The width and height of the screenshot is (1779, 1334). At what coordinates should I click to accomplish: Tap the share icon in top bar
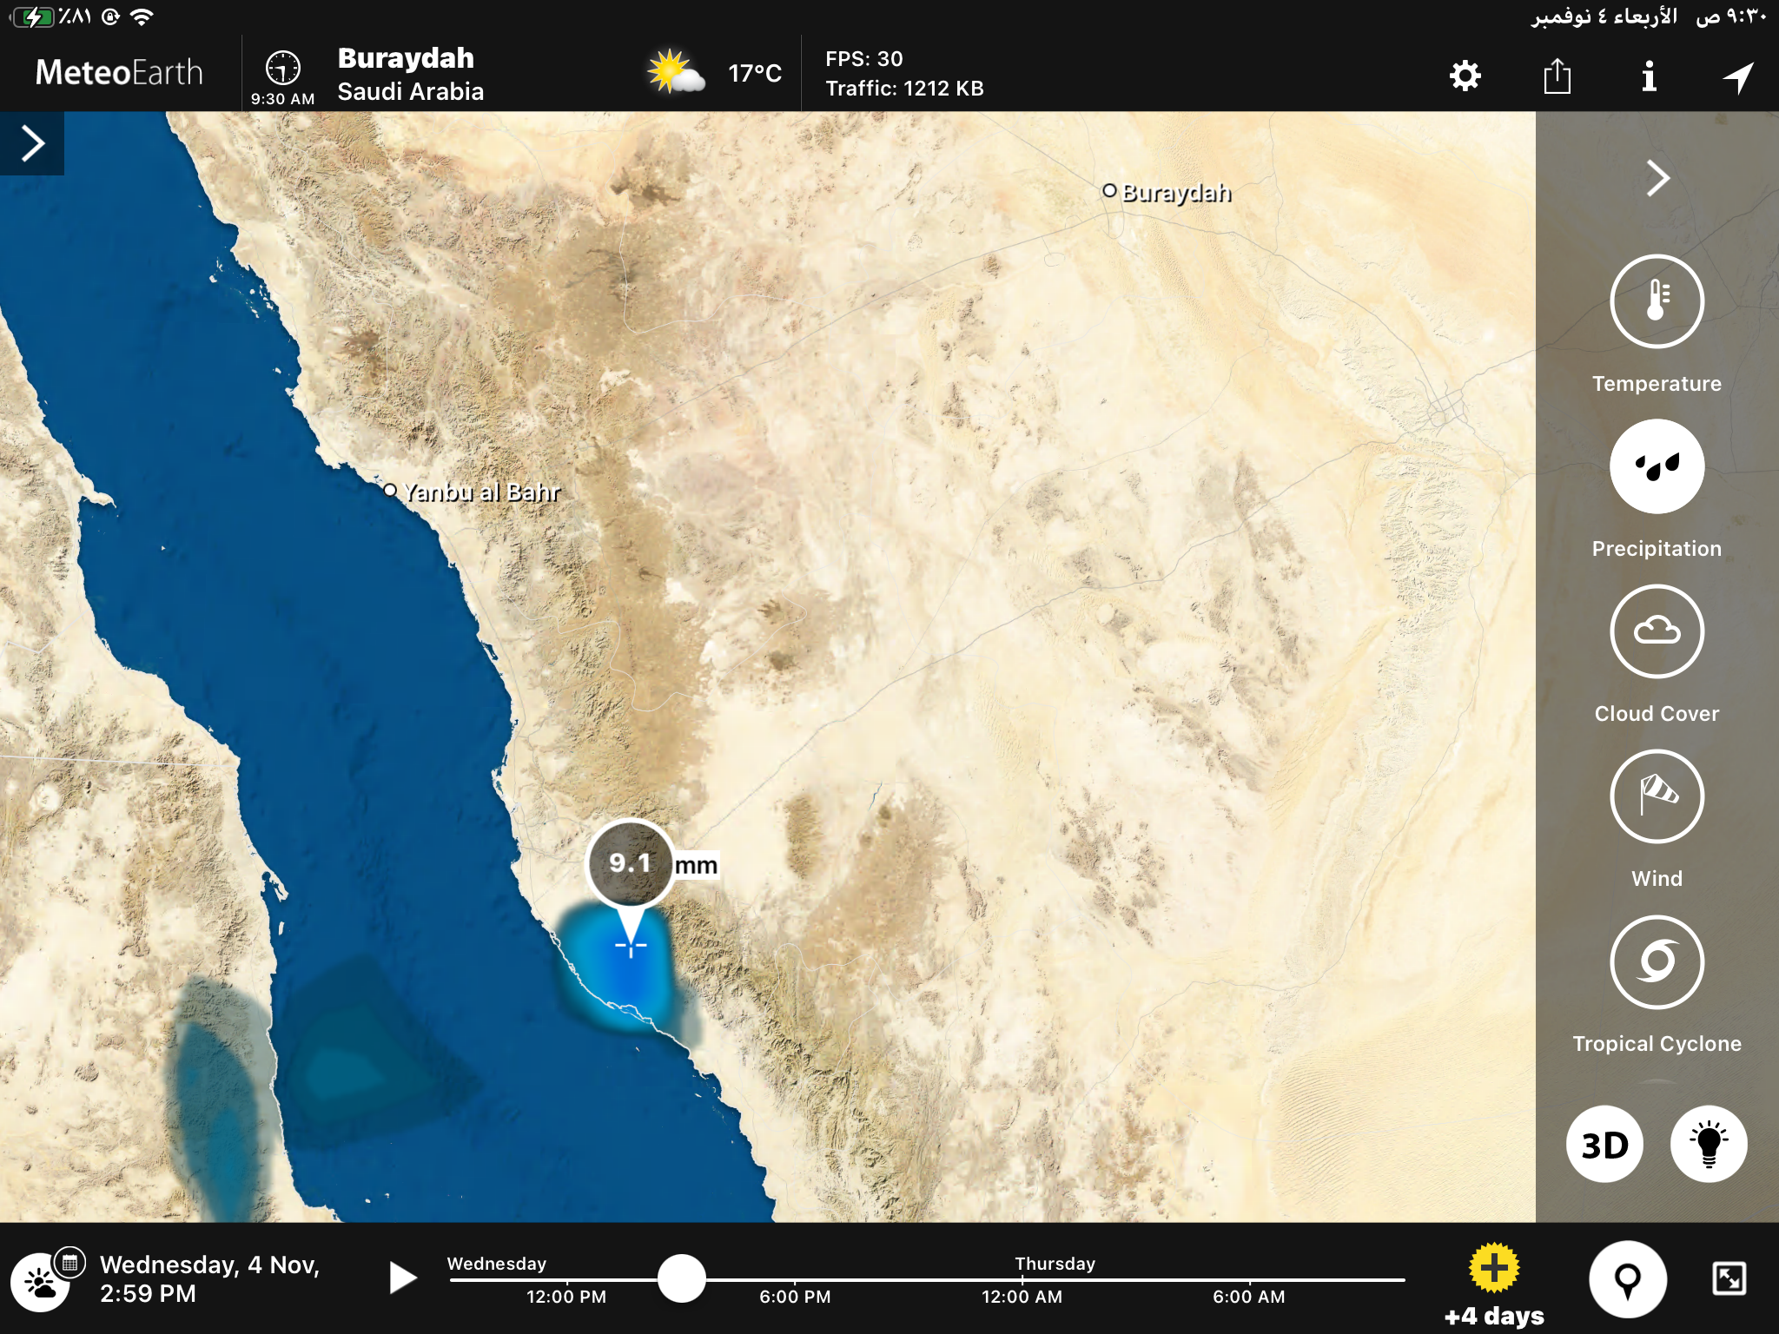click(1557, 76)
